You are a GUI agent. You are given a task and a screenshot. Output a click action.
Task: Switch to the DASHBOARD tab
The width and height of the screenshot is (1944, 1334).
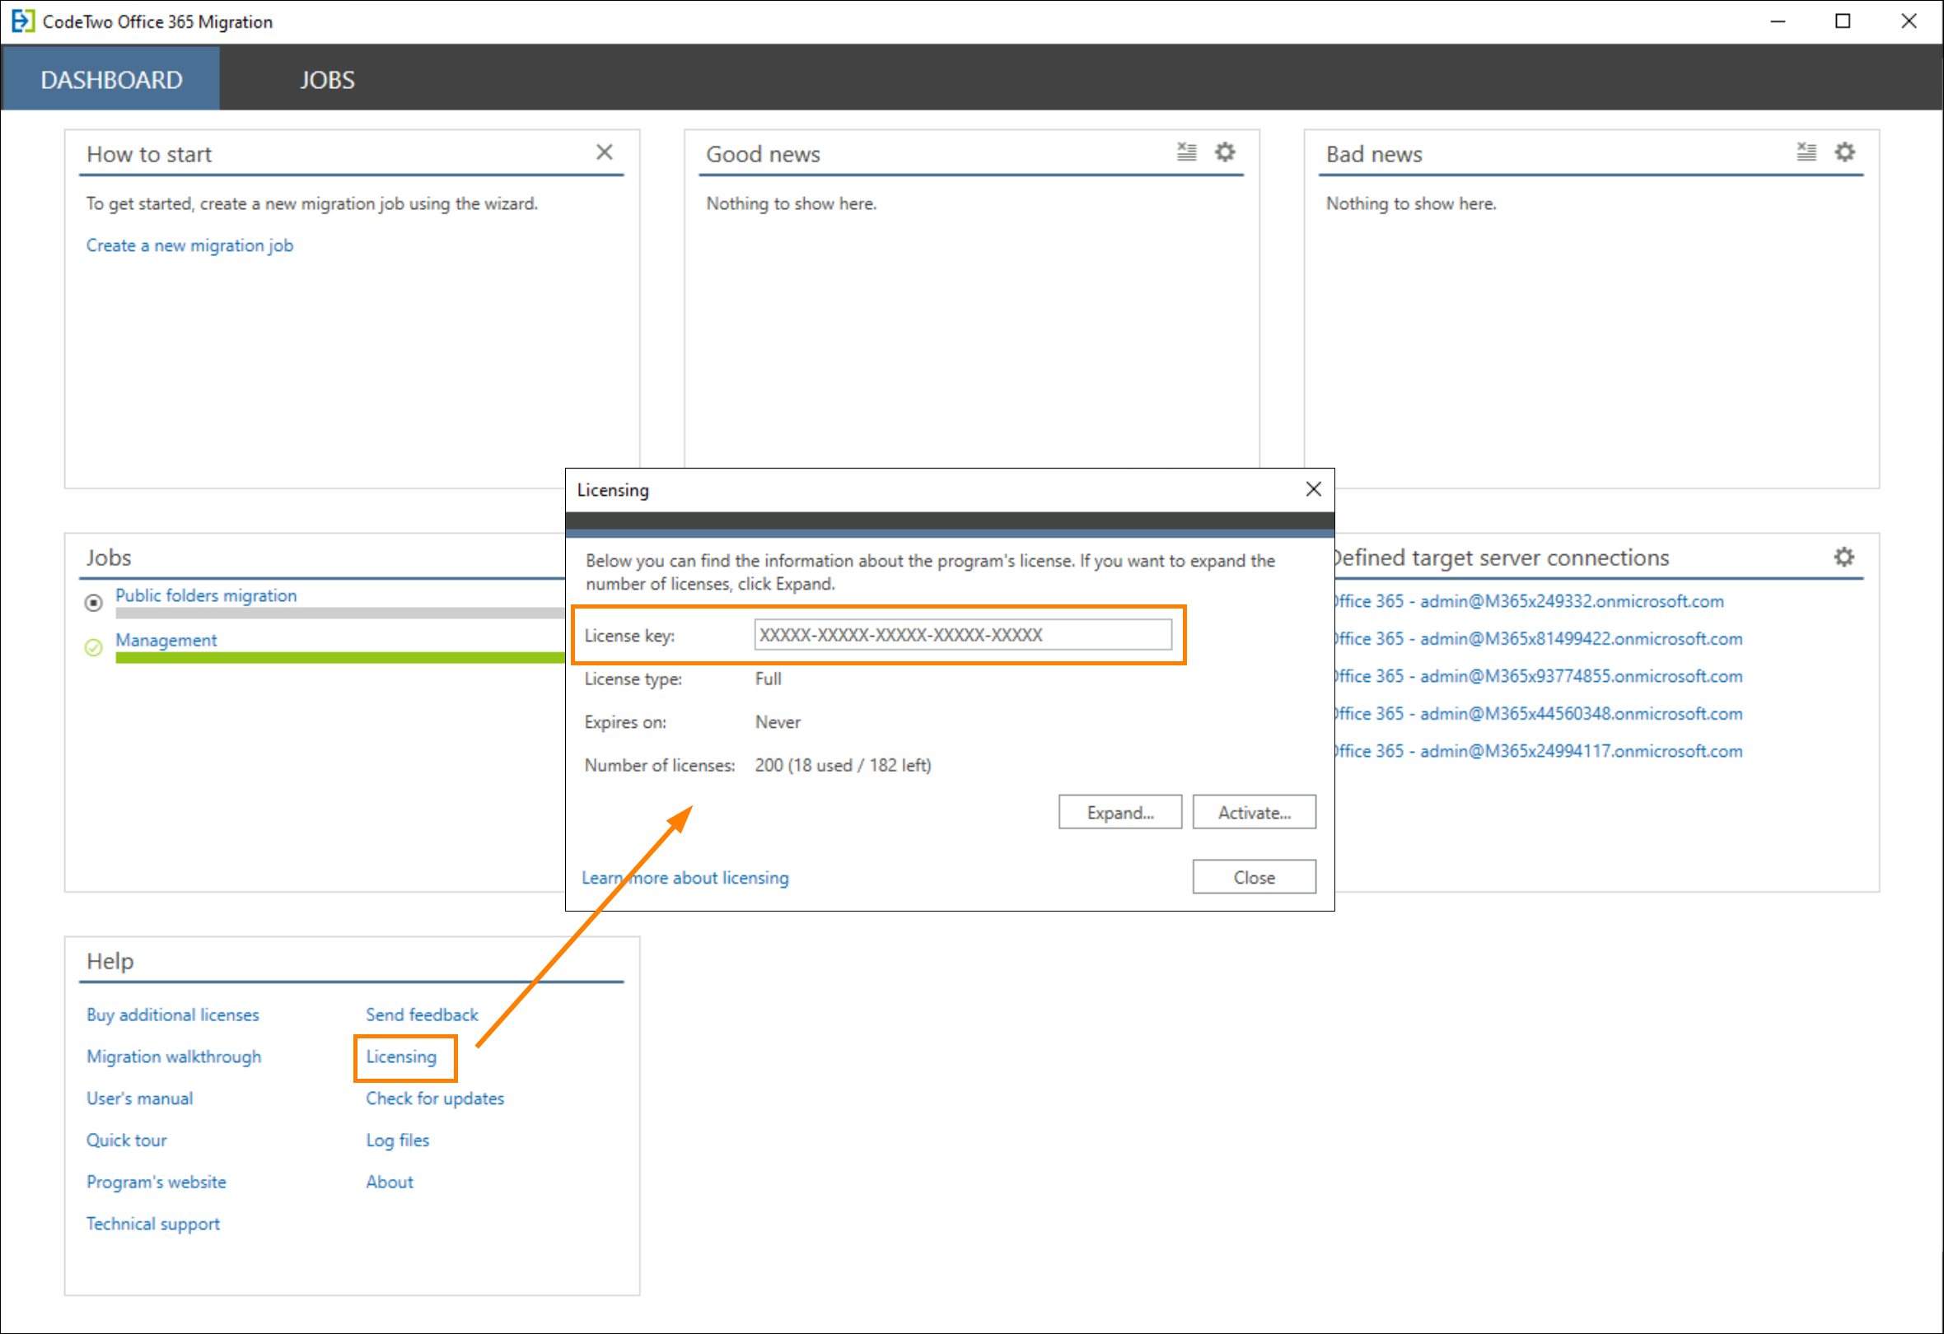(x=111, y=79)
